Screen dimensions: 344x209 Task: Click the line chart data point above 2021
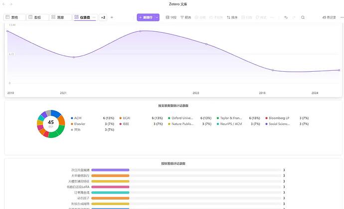click(74, 57)
